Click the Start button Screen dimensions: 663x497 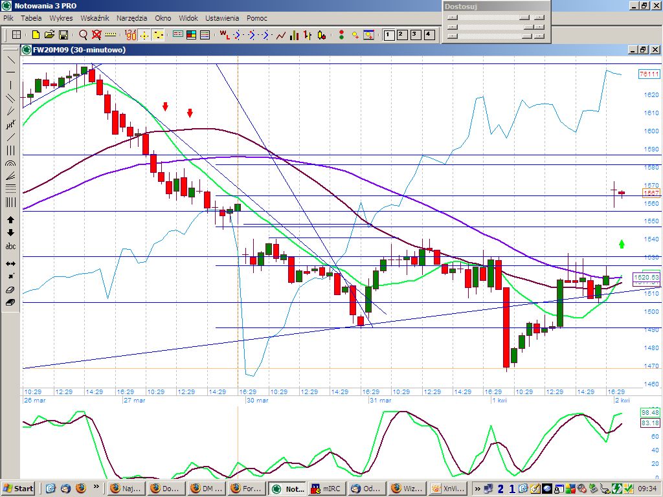pyautogui.click(x=19, y=489)
